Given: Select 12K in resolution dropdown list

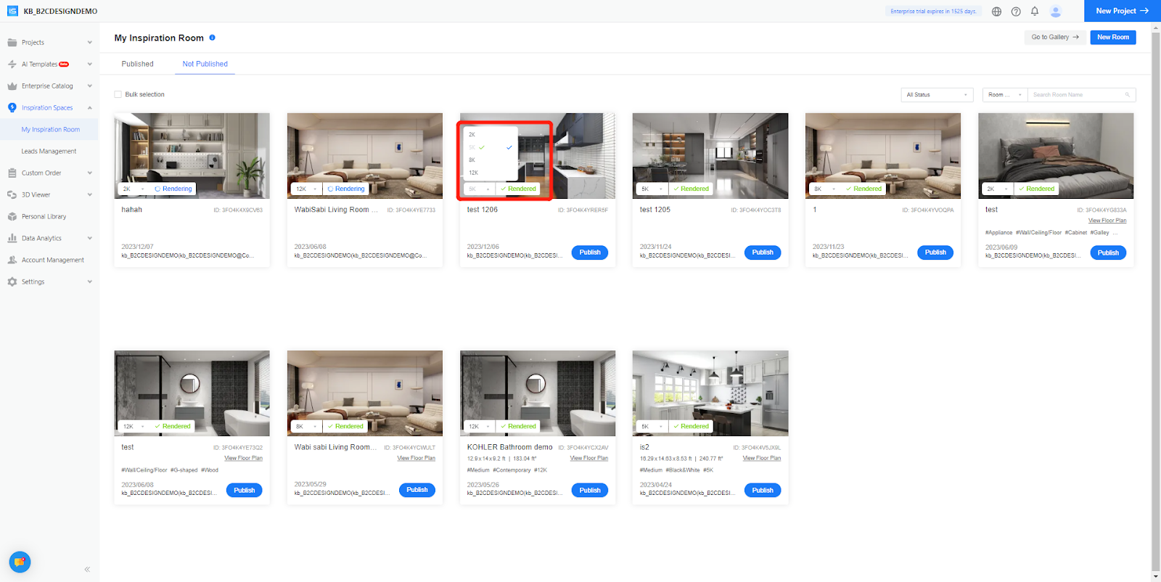Looking at the screenshot, I should pos(474,173).
